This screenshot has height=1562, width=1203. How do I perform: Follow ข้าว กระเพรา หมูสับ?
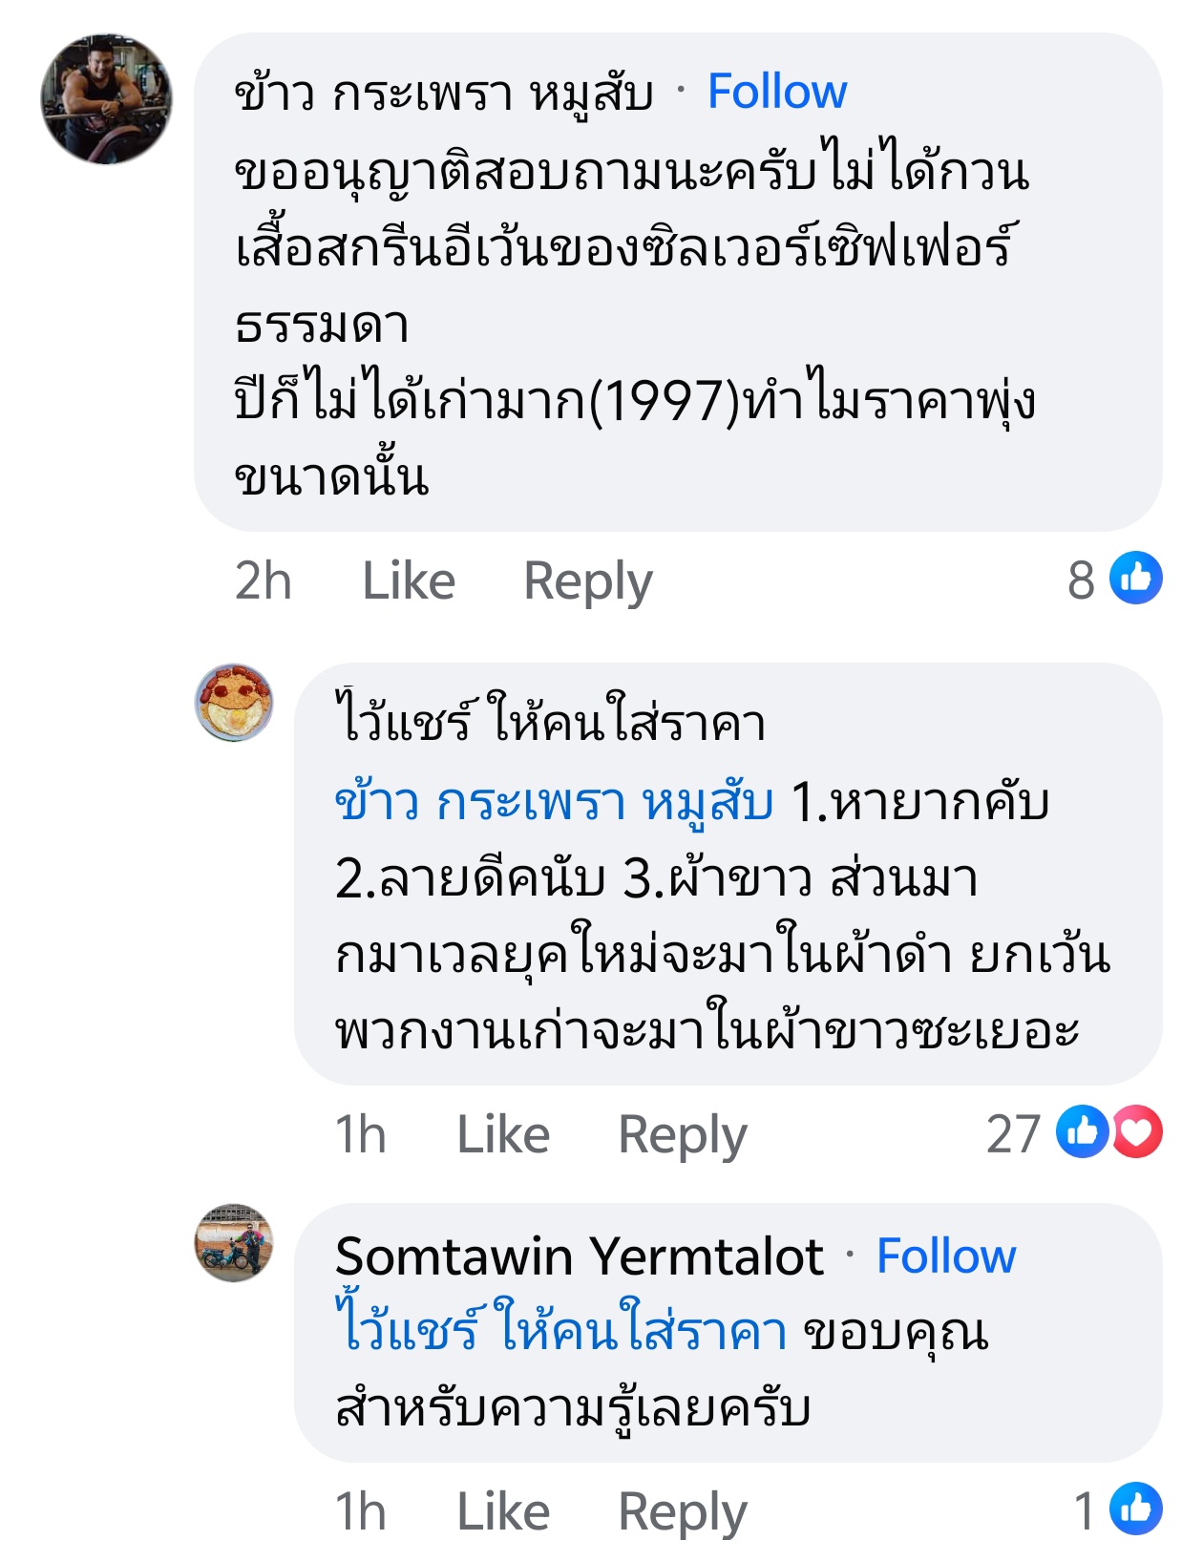(x=777, y=92)
